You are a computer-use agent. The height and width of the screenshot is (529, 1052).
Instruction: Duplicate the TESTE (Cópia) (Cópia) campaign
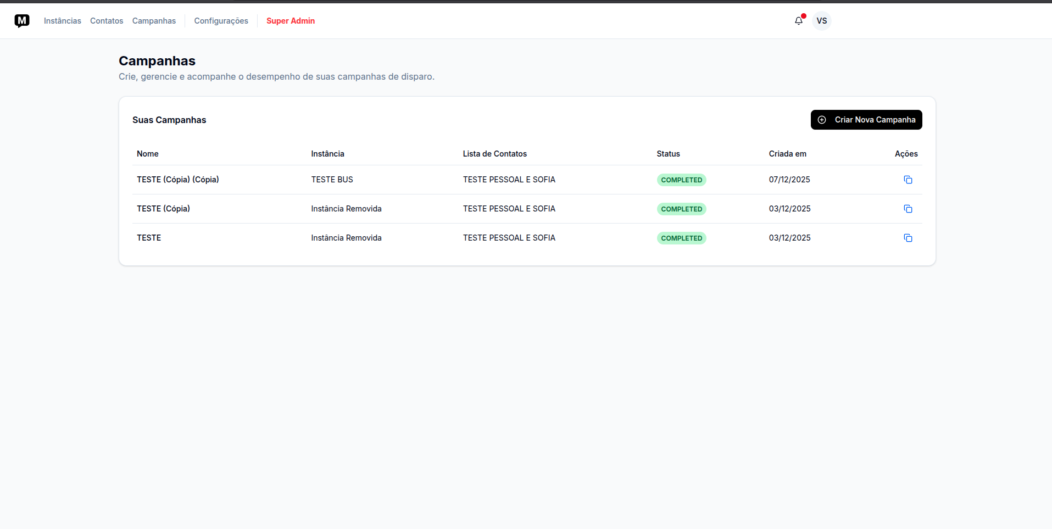click(x=908, y=180)
